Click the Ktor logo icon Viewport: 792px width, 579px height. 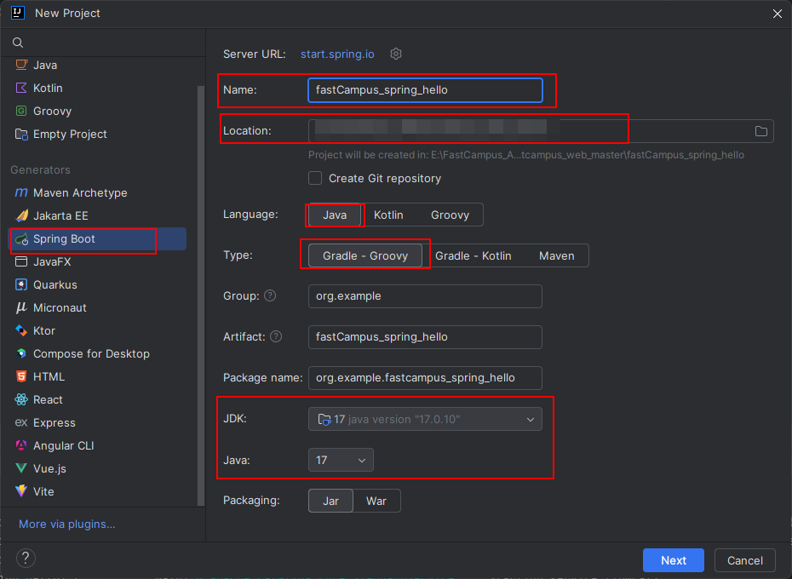coord(21,330)
